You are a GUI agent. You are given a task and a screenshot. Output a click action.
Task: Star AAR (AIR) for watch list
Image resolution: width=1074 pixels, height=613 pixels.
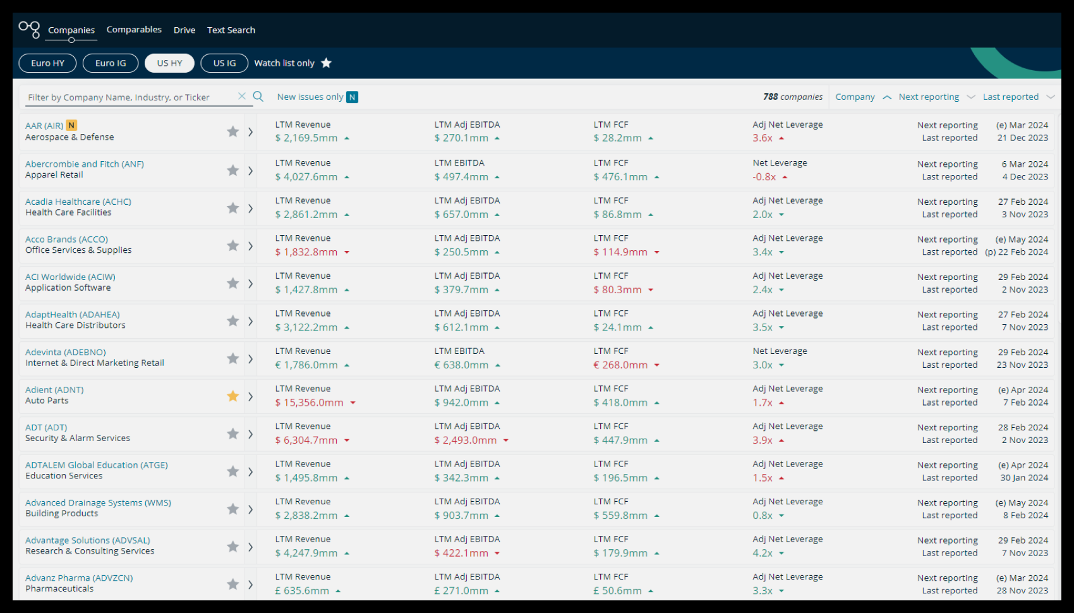[x=232, y=131]
